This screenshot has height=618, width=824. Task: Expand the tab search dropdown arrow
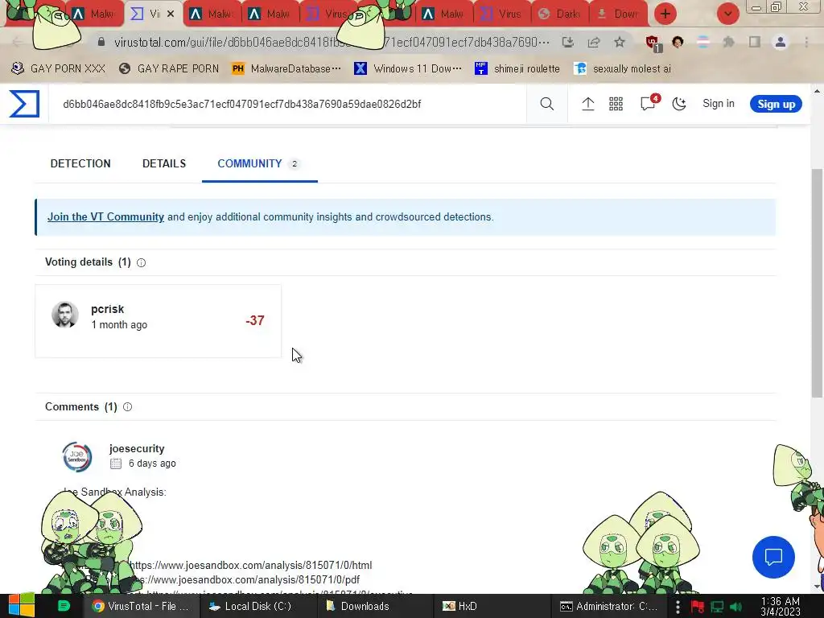pos(728,14)
